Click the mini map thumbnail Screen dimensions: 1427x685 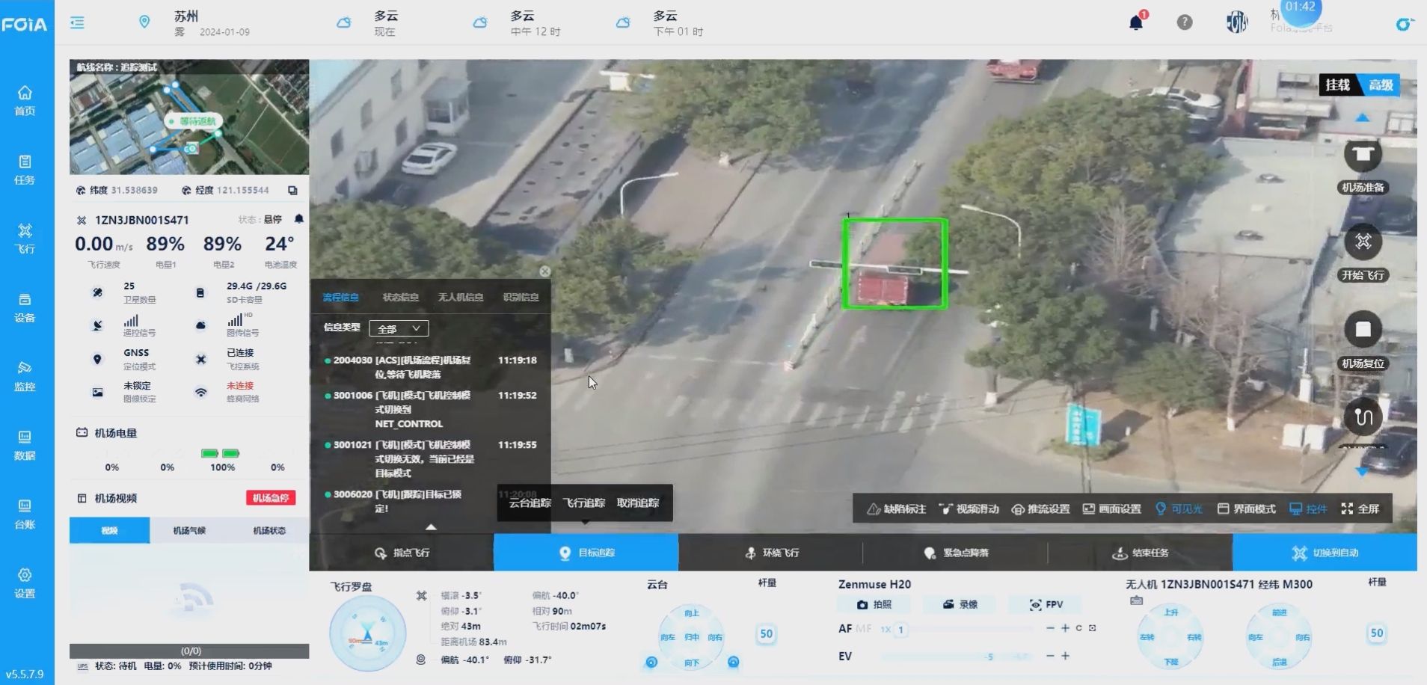pyautogui.click(x=189, y=117)
